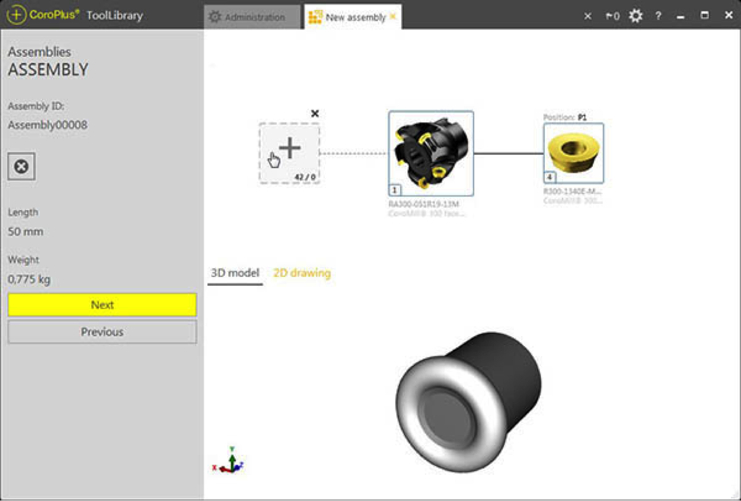Image resolution: width=741 pixels, height=501 pixels.
Task: Click the 42 / 0 counter text
Action: tap(305, 177)
